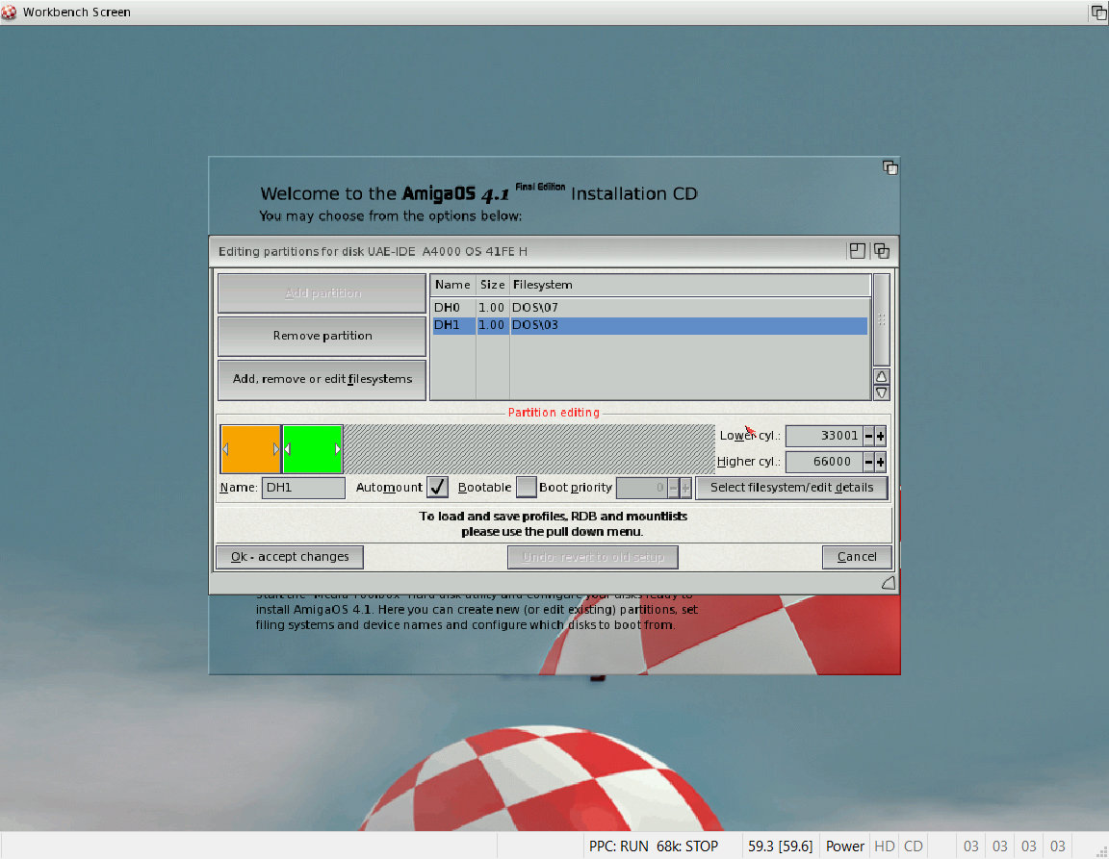The height and width of the screenshot is (859, 1109).
Task: Click partition list scroll up arrow
Action: click(881, 376)
